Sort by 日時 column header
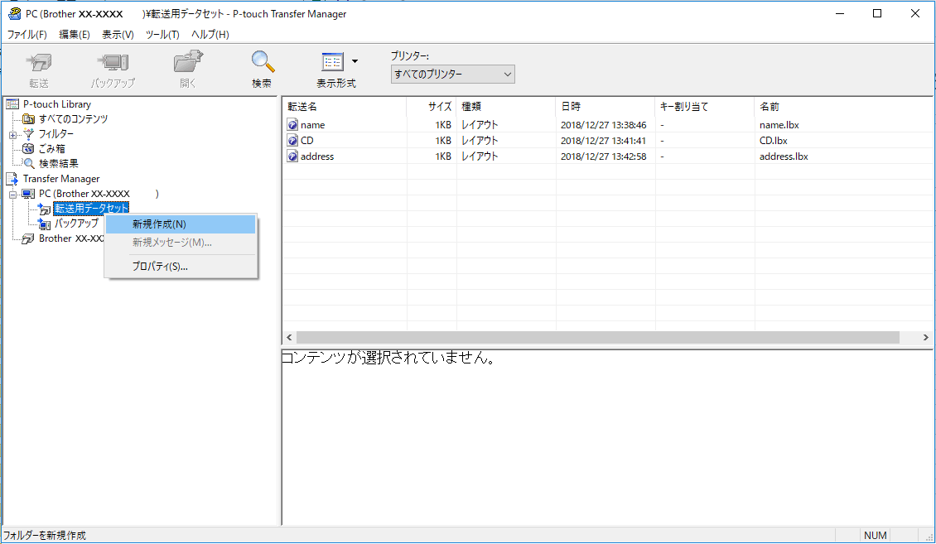Image resolution: width=936 pixels, height=544 pixels. 605,107
